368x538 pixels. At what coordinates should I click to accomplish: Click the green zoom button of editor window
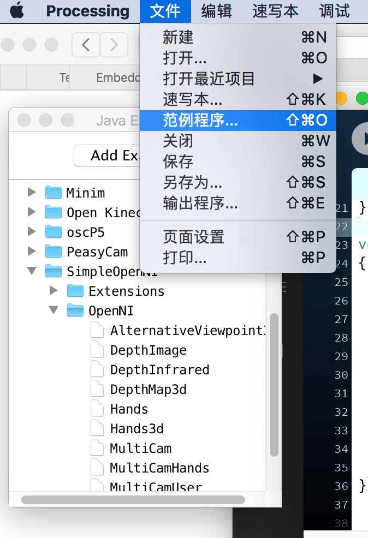click(362, 98)
